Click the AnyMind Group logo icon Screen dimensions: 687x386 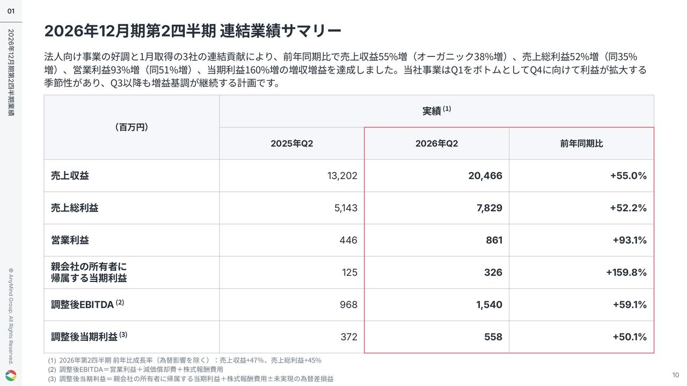coord(11,376)
